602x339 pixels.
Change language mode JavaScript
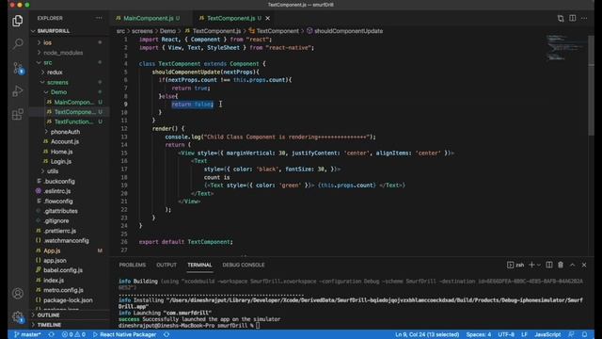click(x=547, y=334)
